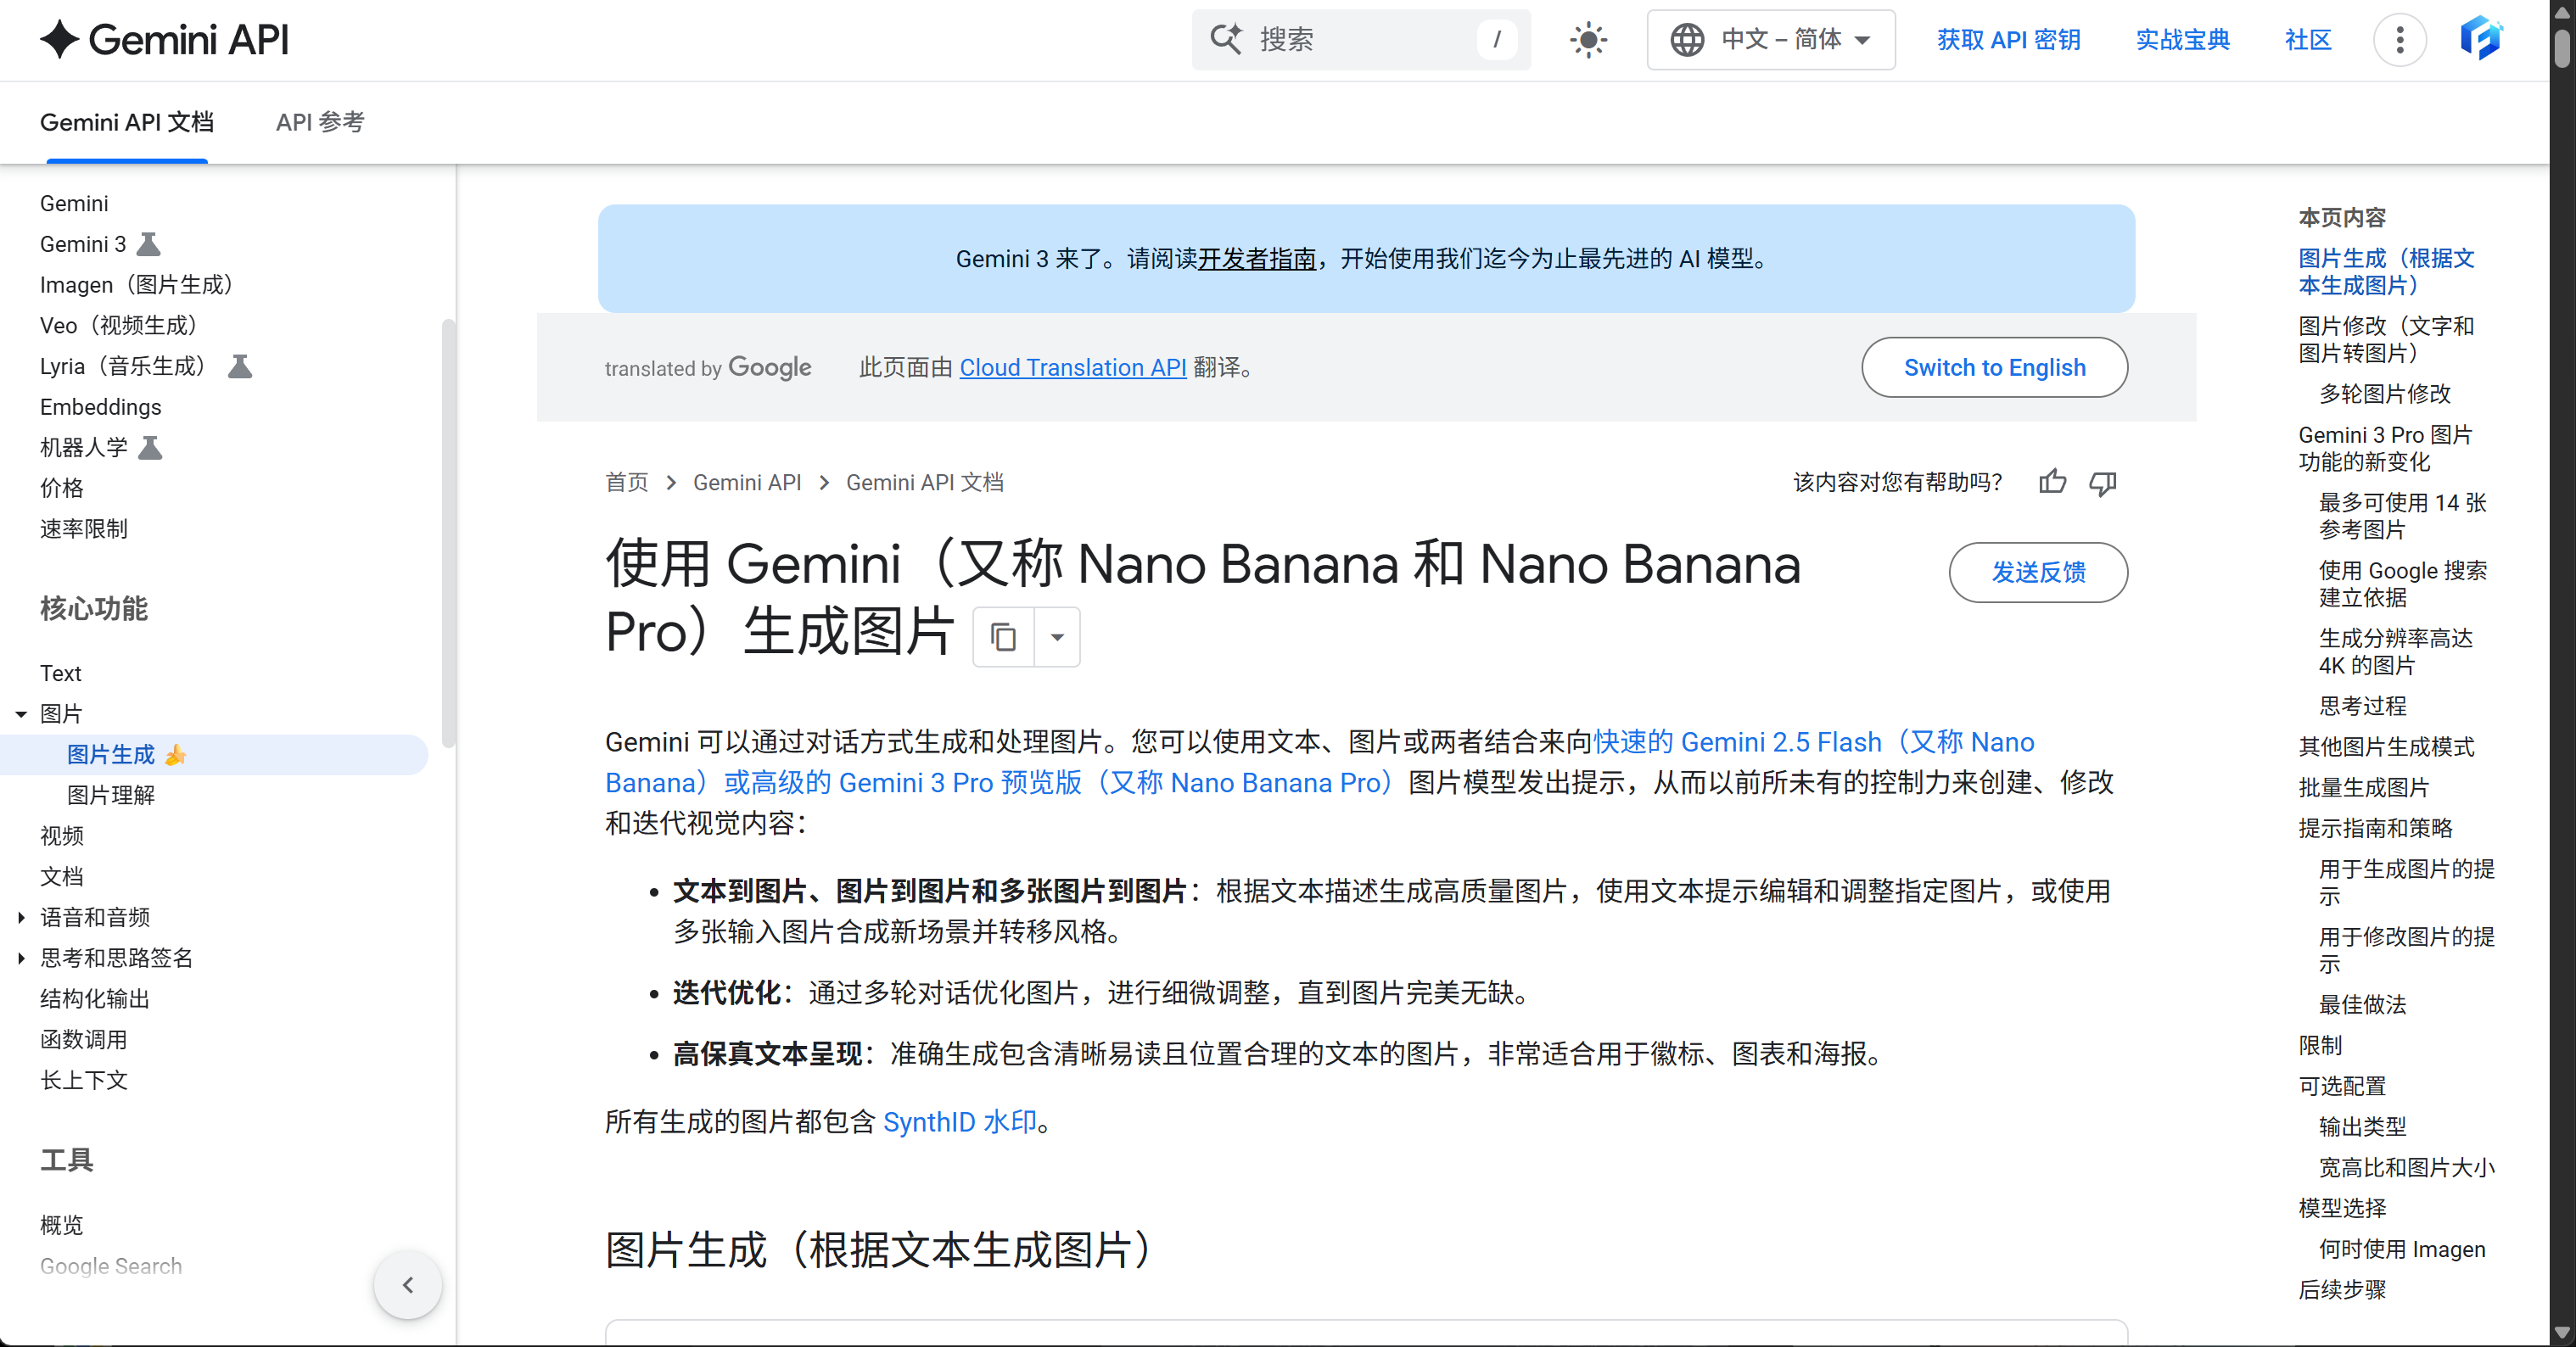The height and width of the screenshot is (1347, 2576).
Task: Open the SynthID 水印 link
Action: click(960, 1122)
